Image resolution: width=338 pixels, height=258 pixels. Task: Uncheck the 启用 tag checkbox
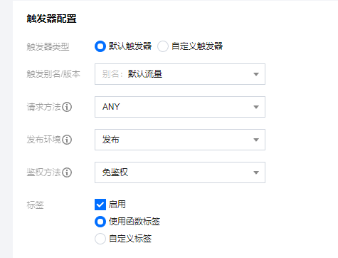coord(100,205)
